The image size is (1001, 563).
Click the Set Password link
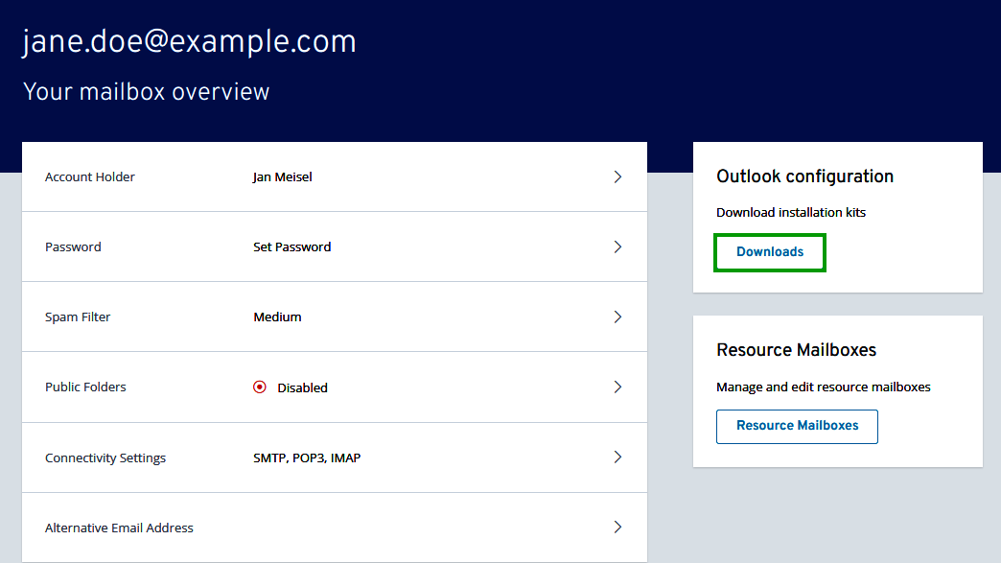(x=292, y=246)
